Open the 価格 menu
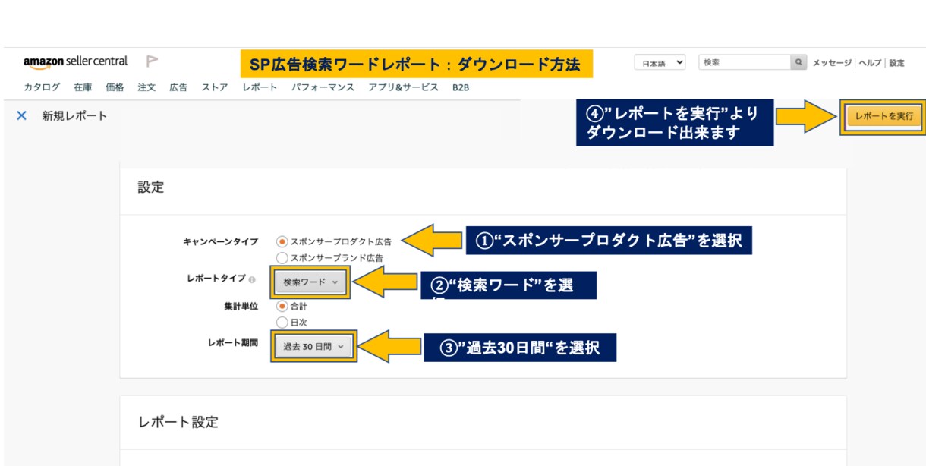The image size is (926, 466). click(x=115, y=87)
